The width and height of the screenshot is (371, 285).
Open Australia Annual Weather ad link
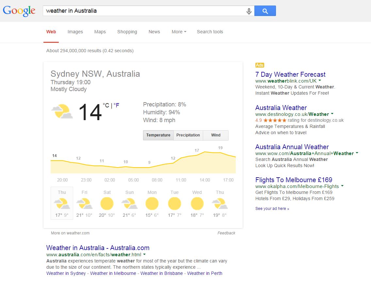pyautogui.click(x=292, y=147)
